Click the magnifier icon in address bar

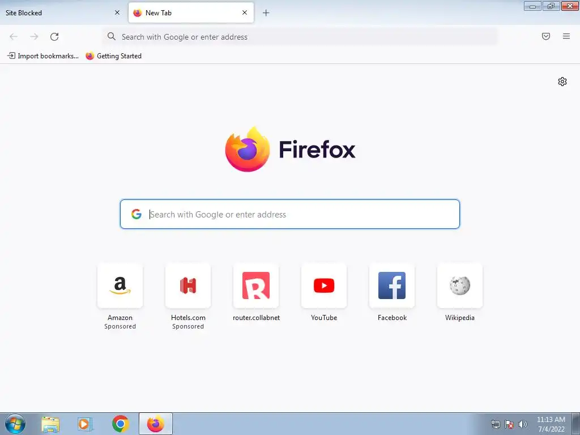click(x=112, y=36)
